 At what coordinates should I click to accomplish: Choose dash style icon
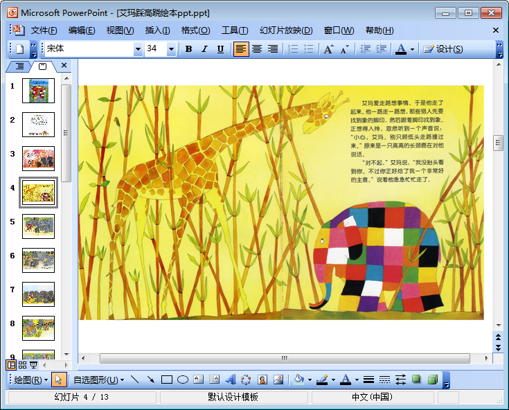(x=384, y=380)
